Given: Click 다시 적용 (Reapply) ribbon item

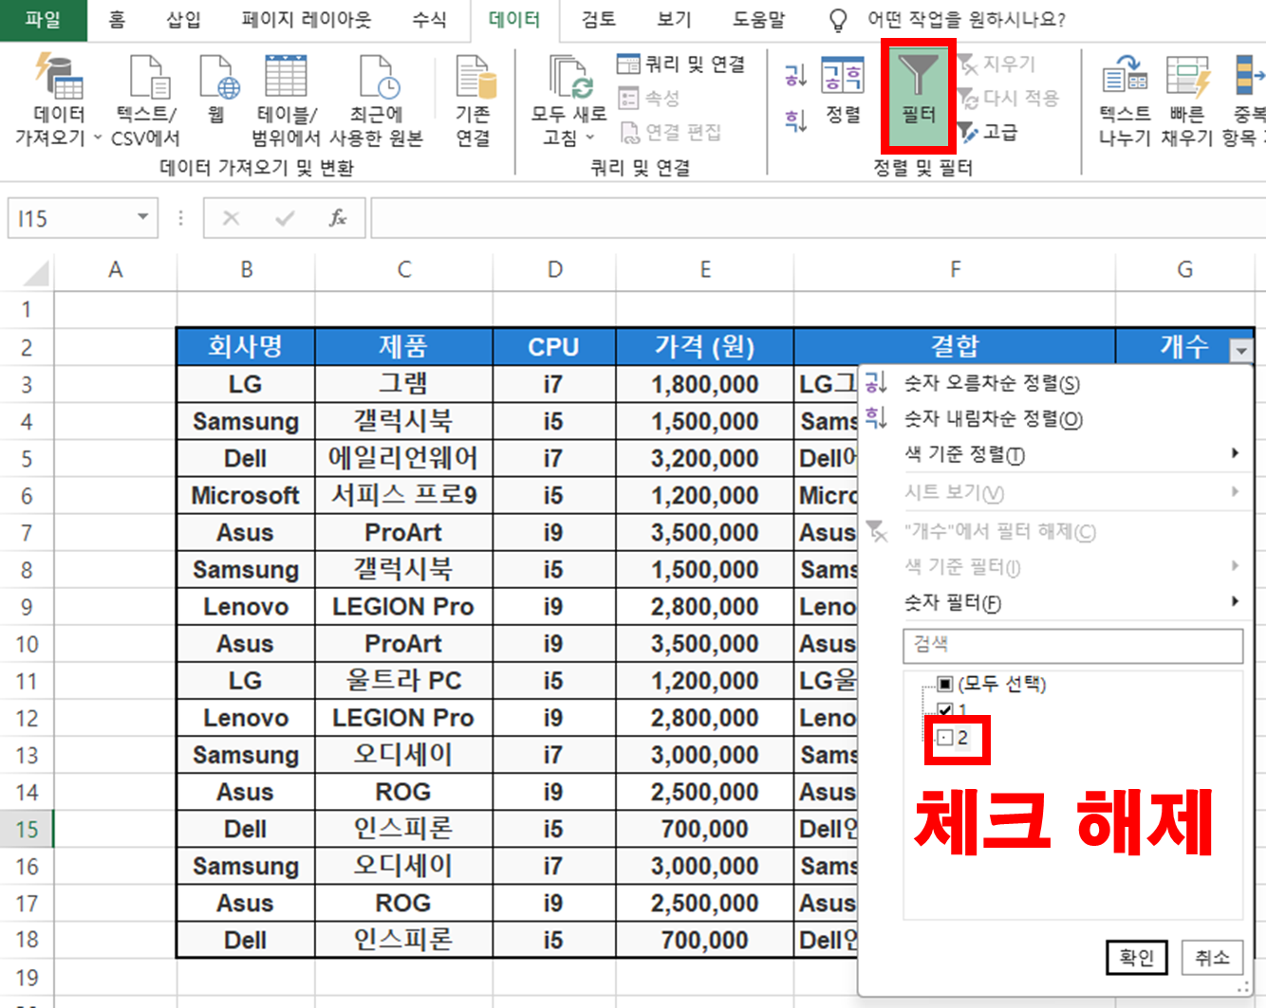Looking at the screenshot, I should [x=1008, y=98].
